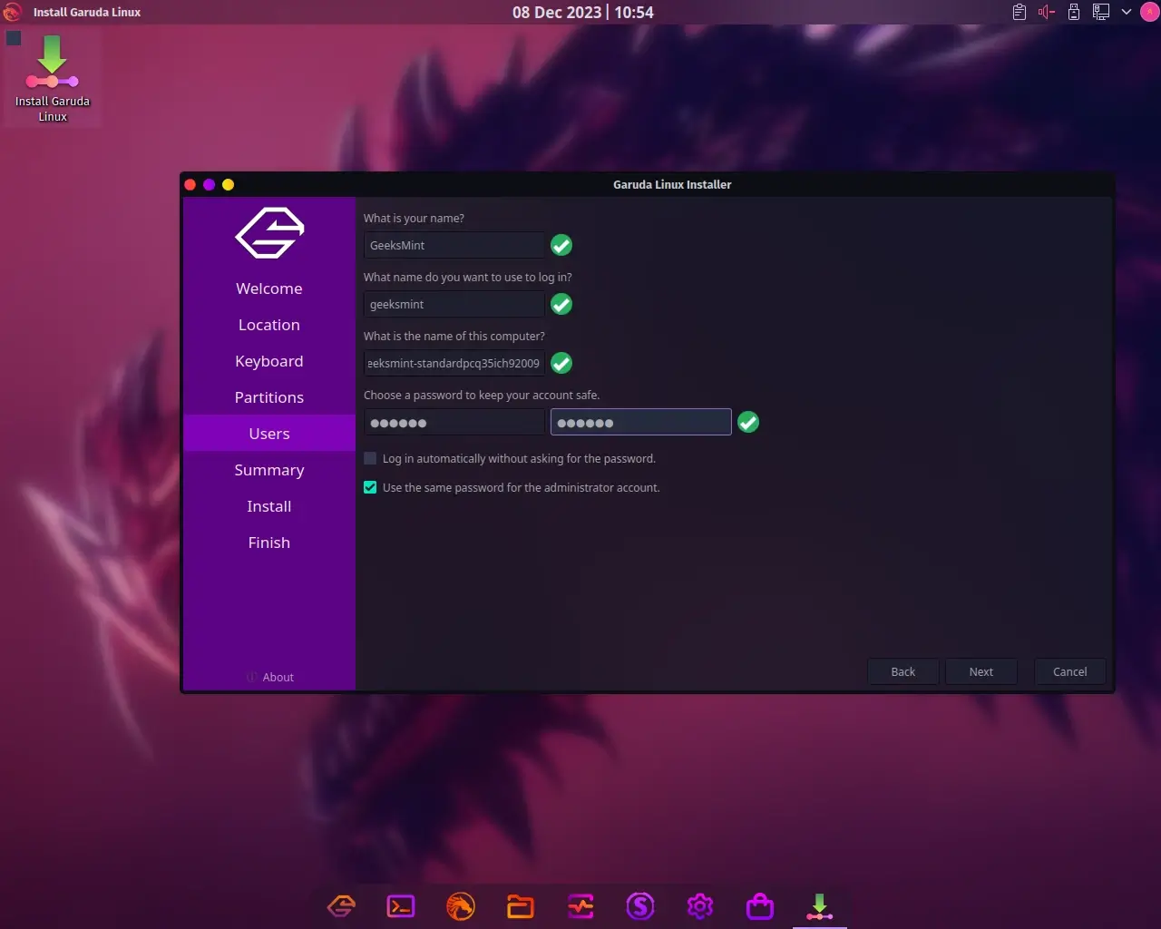Focus the login name field geeksmint
Viewport: 1161px width, 929px height.
tap(454, 304)
